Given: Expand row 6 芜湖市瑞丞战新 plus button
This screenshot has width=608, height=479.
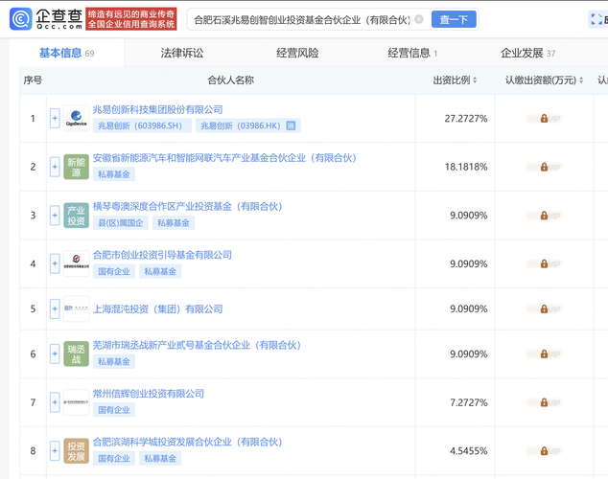Looking at the screenshot, I should 55,354.
